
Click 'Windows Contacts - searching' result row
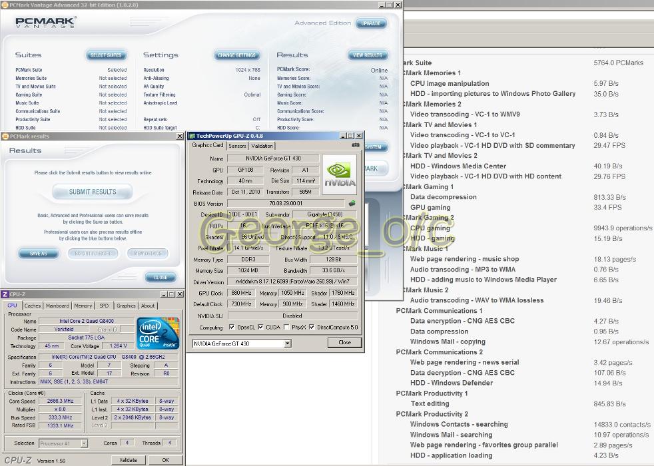coord(531,424)
